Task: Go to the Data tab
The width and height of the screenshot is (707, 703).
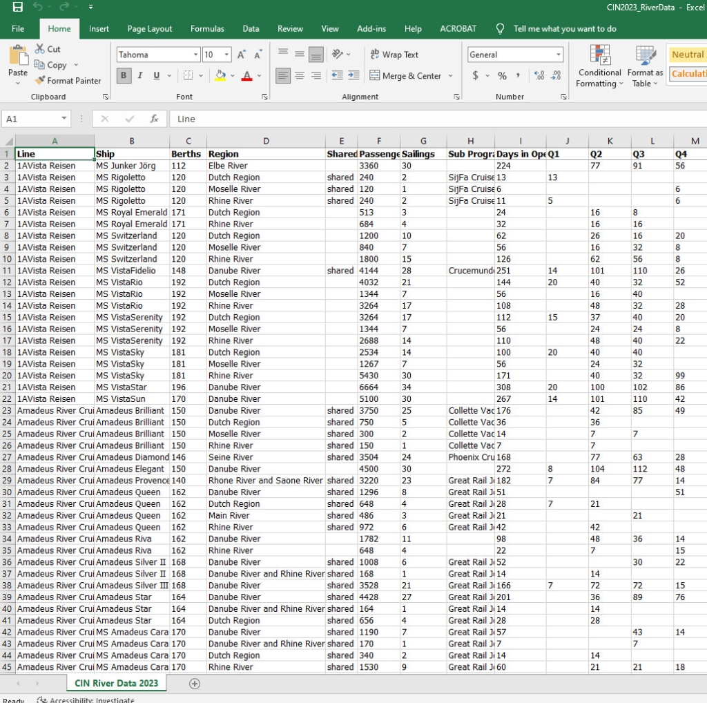Action: click(x=251, y=29)
